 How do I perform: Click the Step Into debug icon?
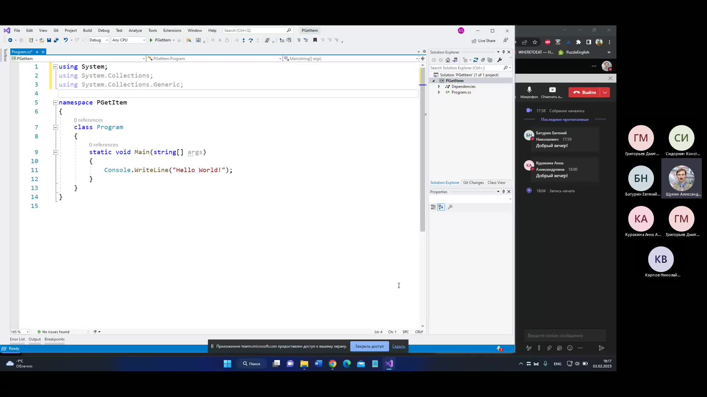coord(243,40)
